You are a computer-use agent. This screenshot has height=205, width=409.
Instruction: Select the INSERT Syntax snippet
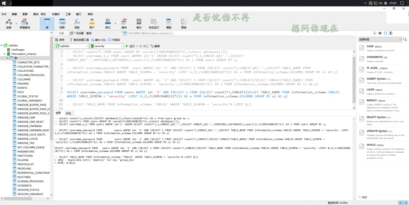(x=382, y=81)
